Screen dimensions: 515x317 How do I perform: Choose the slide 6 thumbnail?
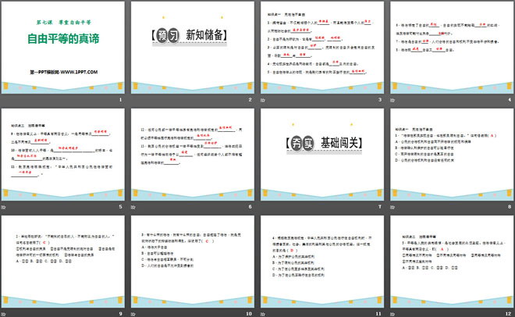pyautogui.click(x=193, y=154)
